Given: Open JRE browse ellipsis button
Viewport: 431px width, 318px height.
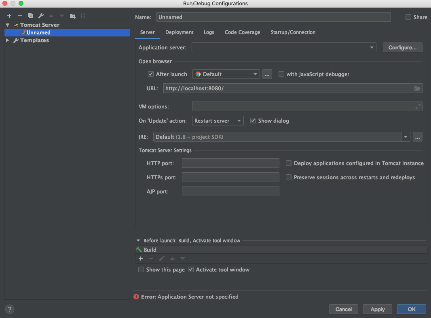Looking at the screenshot, I should click(x=417, y=137).
